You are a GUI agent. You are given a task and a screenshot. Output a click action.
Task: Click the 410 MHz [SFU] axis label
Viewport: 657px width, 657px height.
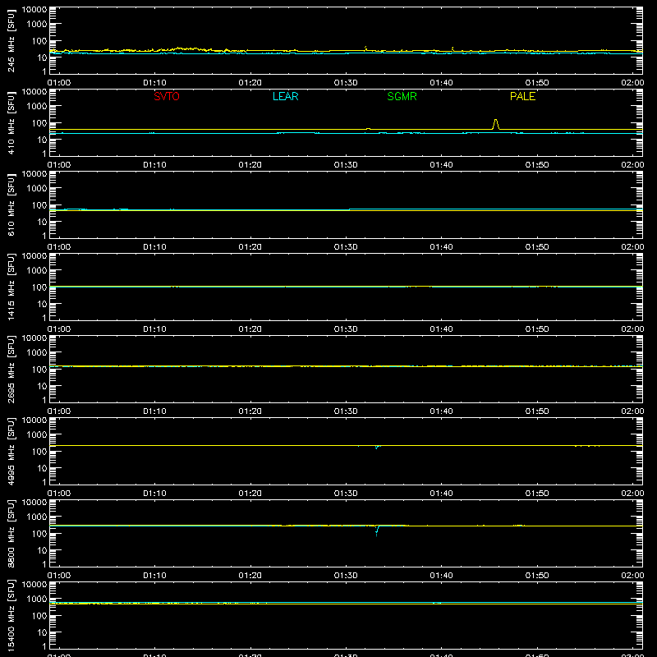coord(11,122)
